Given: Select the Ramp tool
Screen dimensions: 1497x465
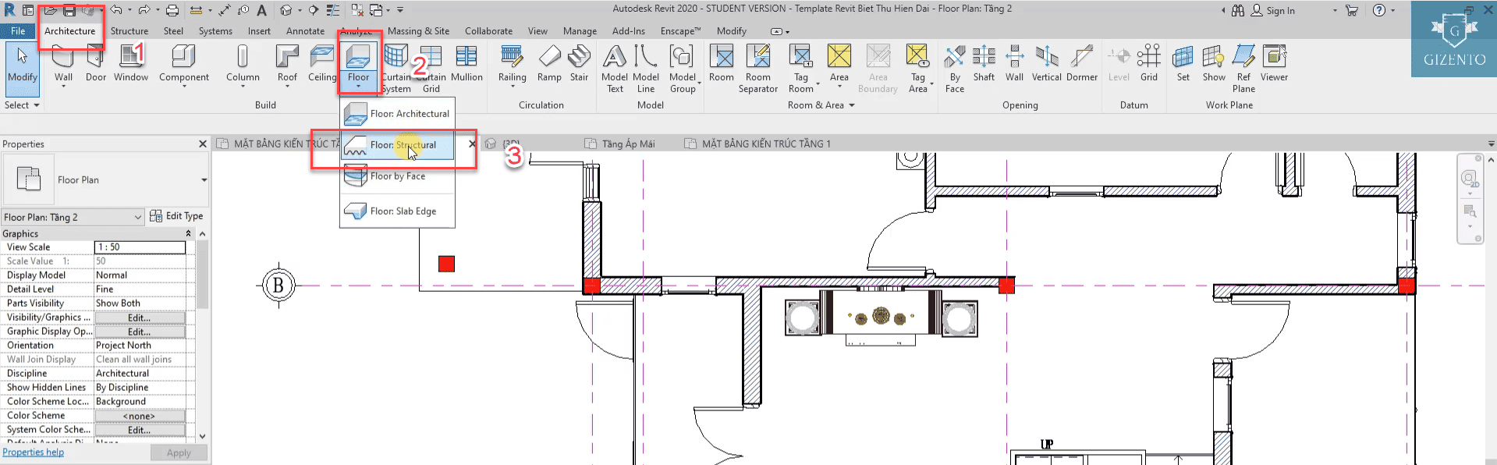Looking at the screenshot, I should point(549,63).
